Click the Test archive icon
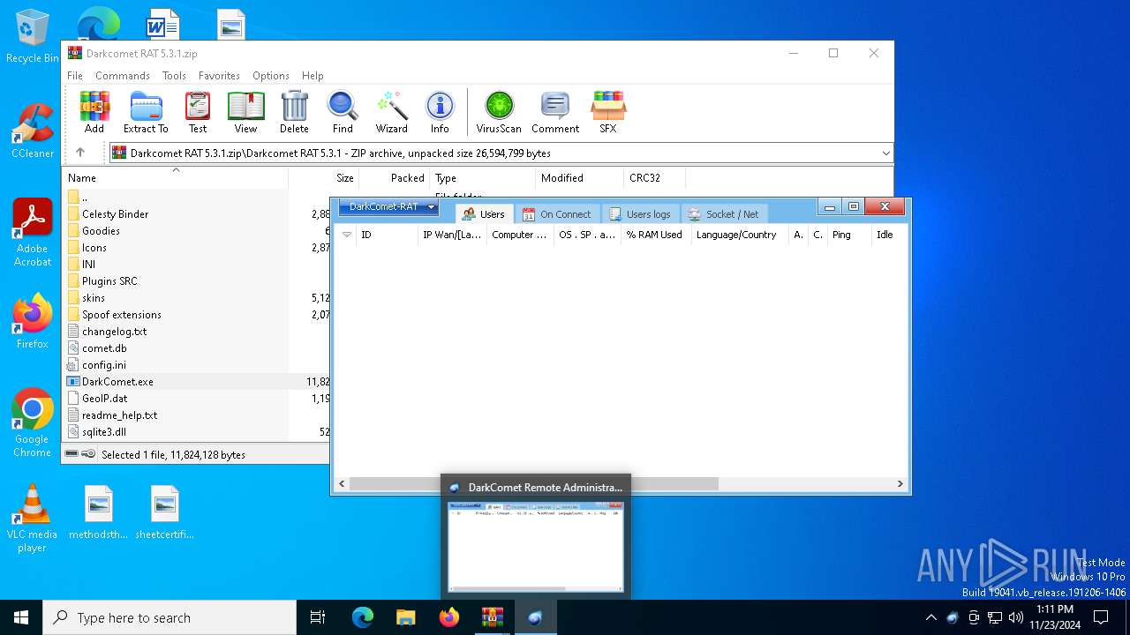Viewport: 1130px width, 635px height. [x=198, y=112]
